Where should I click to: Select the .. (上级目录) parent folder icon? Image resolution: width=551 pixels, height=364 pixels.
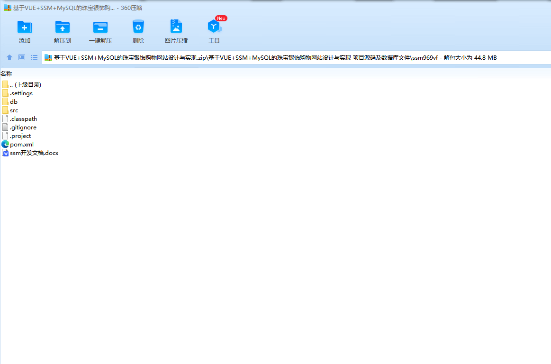(5, 84)
